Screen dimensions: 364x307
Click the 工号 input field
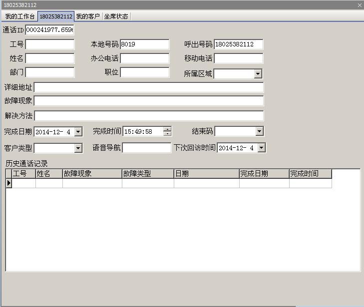click(49, 44)
